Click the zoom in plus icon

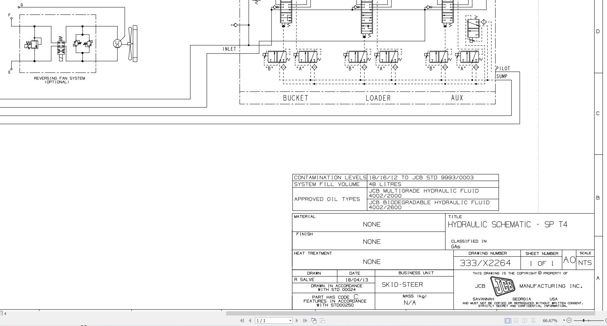click(606, 320)
